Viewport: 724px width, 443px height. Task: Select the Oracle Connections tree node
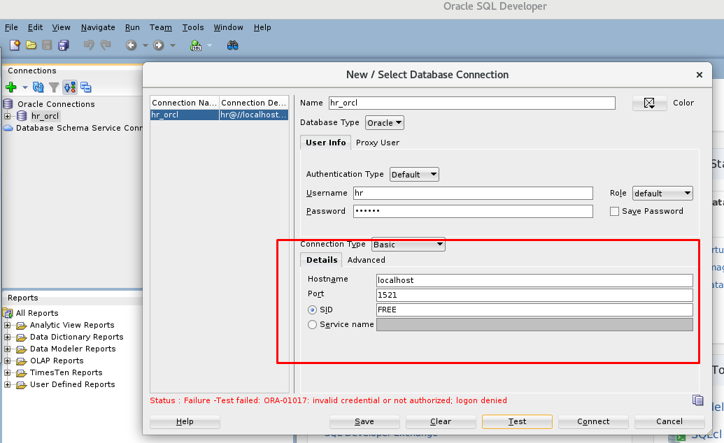(56, 104)
